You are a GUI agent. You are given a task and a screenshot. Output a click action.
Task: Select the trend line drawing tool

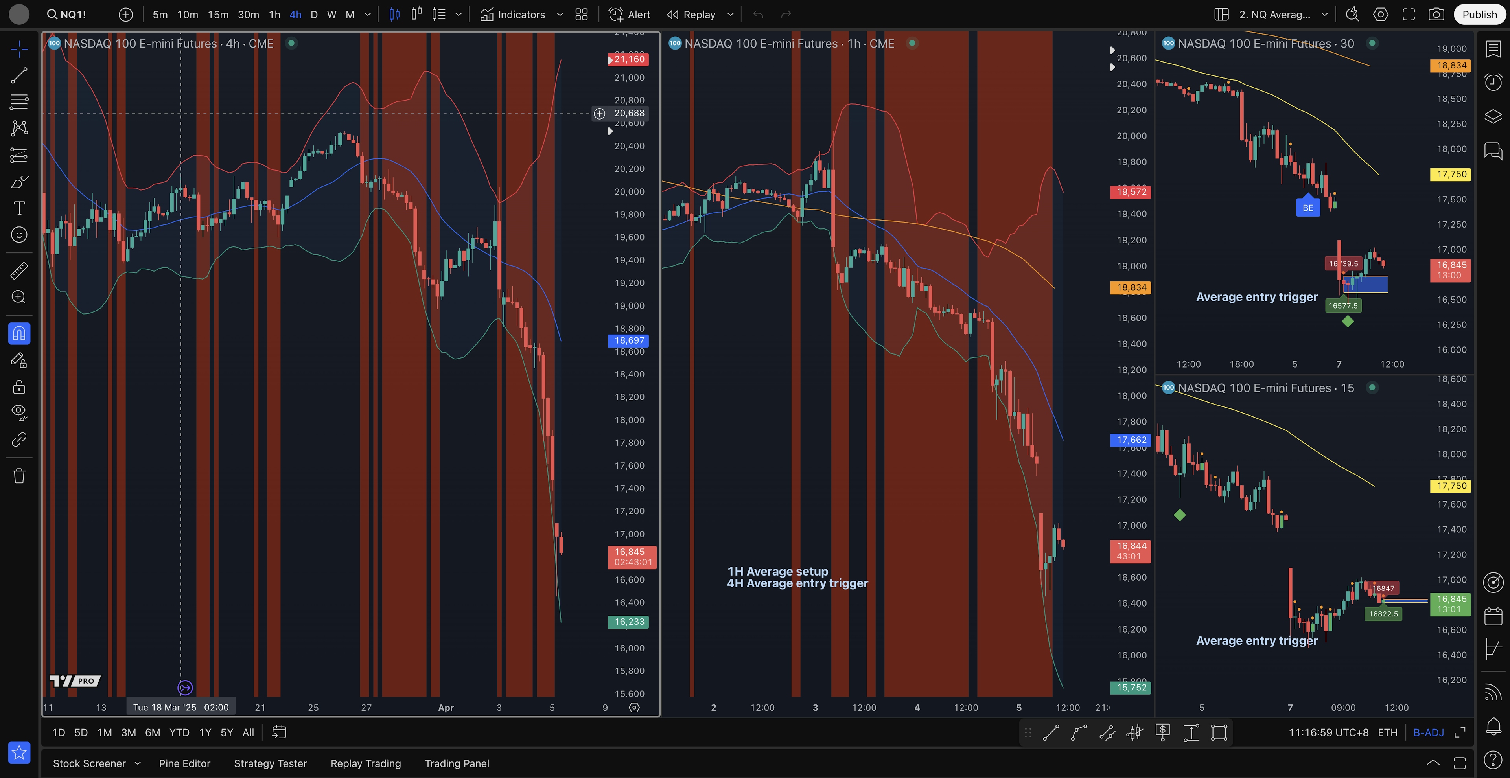coord(19,75)
